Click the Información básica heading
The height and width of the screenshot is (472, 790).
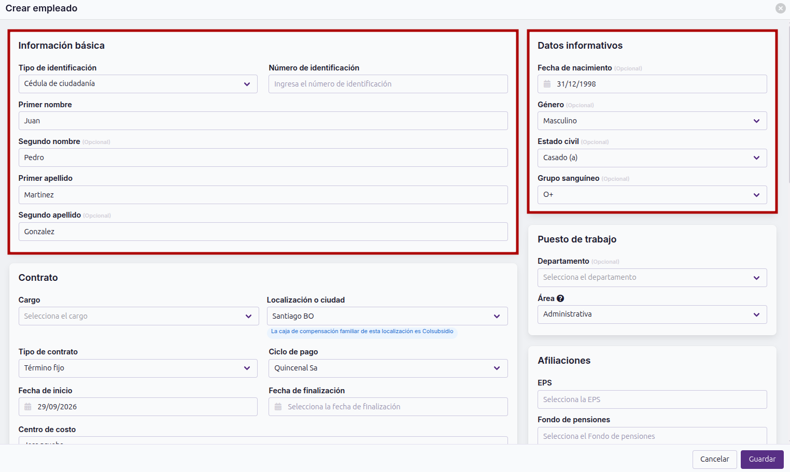coord(62,46)
